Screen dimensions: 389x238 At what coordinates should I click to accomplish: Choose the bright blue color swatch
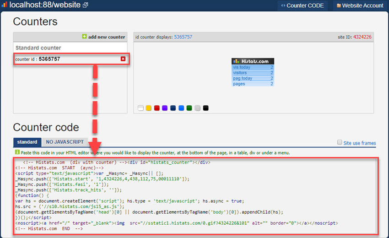(x=181, y=108)
